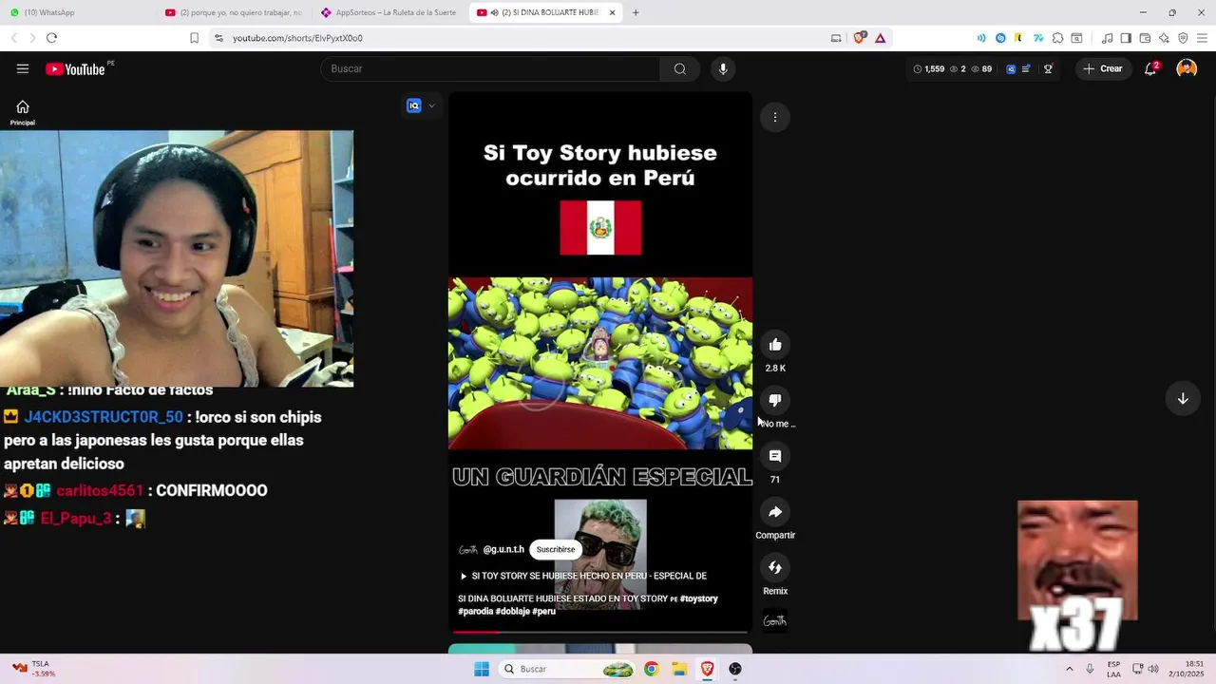
Task: Switch to the AppSorteos tab
Action: pyautogui.click(x=389, y=12)
